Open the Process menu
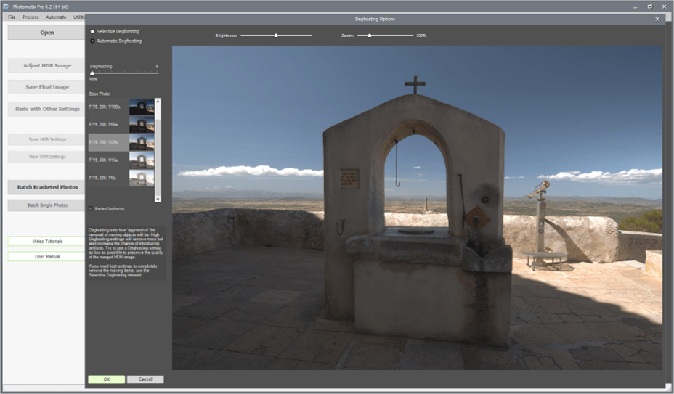 pos(31,17)
